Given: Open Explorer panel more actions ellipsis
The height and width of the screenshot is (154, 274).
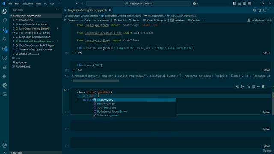Looking at the screenshot, I should [57, 10].
